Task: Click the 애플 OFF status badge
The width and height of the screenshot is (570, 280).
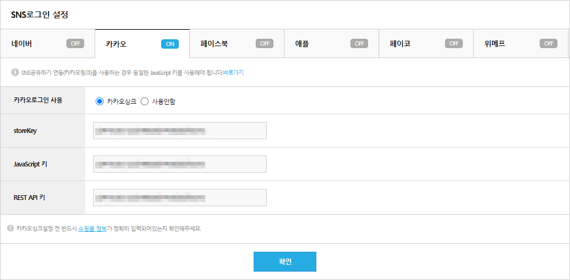Action: 359,43
